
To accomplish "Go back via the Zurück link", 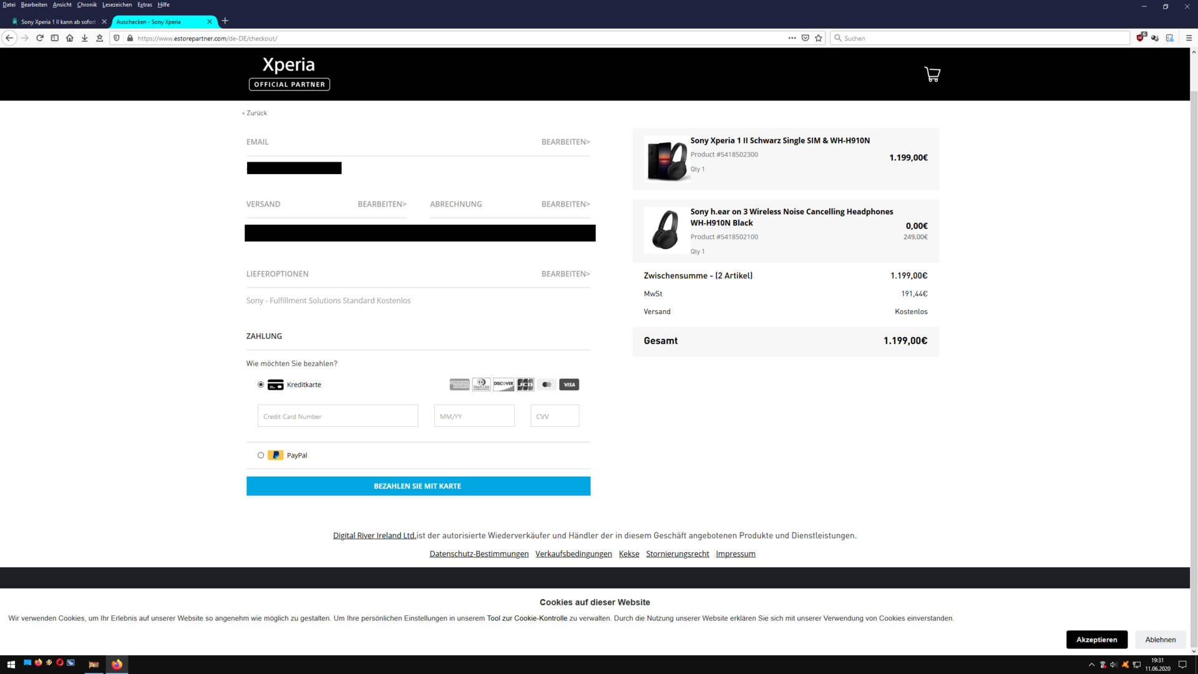I will coord(255,113).
